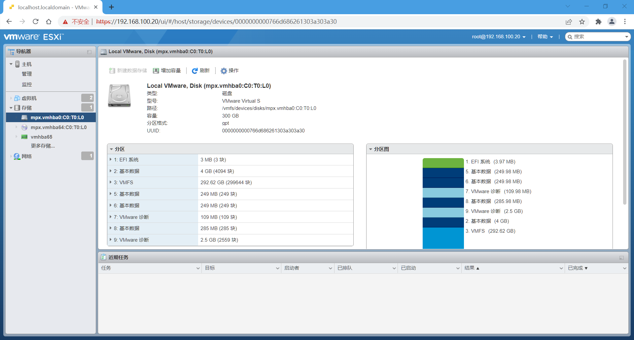634x340 pixels.
Task: Select the vmhba65 adapter icon
Action: tap(24, 137)
